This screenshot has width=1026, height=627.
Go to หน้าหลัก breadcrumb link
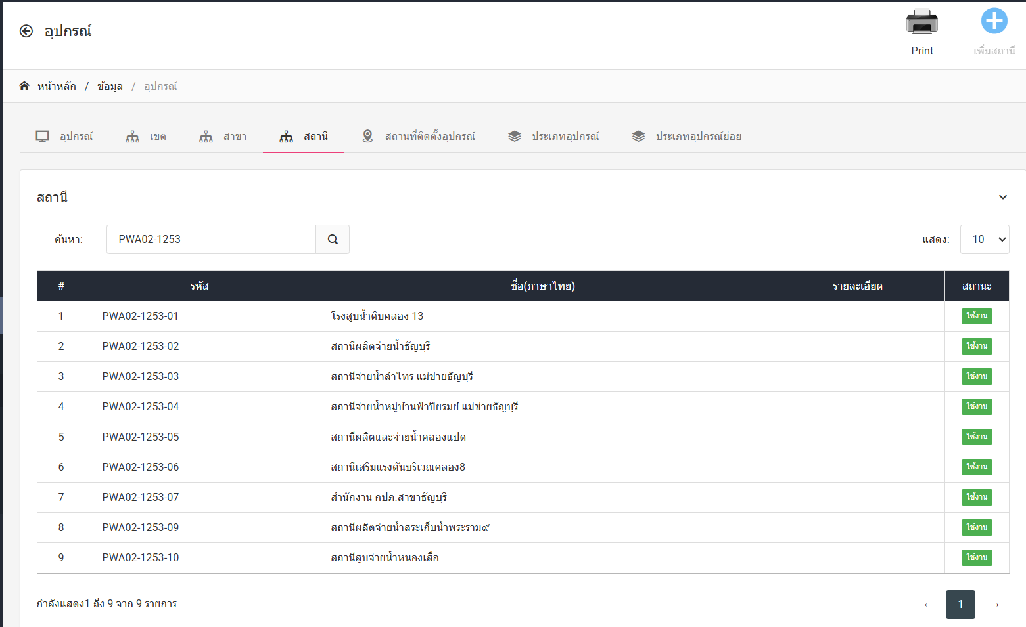(x=57, y=86)
